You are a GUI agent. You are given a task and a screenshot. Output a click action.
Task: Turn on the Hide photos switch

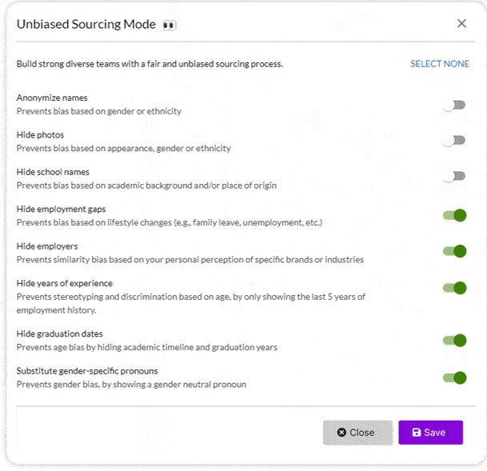(x=454, y=141)
